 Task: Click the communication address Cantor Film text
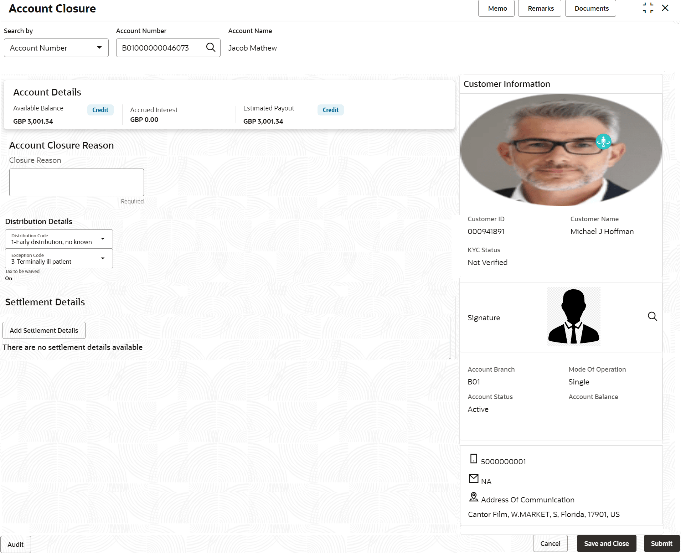click(x=544, y=515)
